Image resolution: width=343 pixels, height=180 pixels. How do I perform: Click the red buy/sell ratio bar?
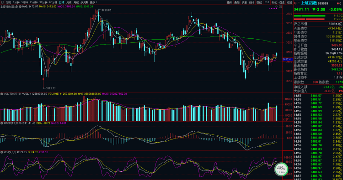click(309, 19)
